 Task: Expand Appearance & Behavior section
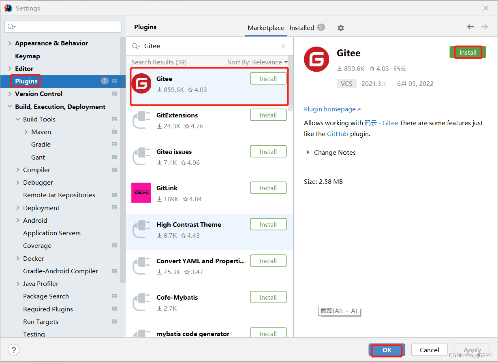[x=10, y=43]
